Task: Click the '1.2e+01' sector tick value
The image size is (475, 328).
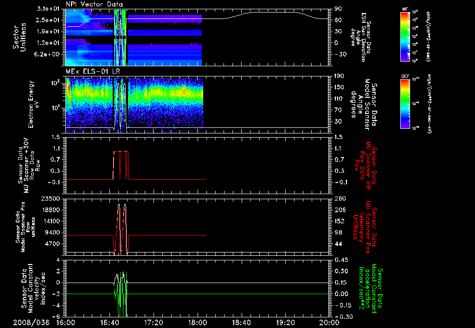Action: (x=48, y=43)
